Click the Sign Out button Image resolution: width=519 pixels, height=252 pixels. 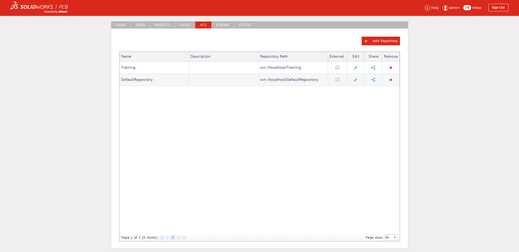pyautogui.click(x=498, y=8)
